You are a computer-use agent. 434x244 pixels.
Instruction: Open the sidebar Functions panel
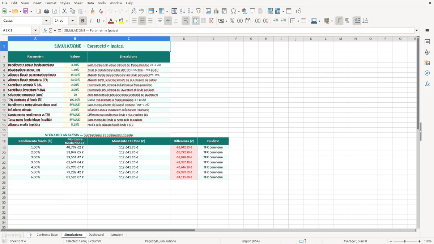(x=427, y=84)
